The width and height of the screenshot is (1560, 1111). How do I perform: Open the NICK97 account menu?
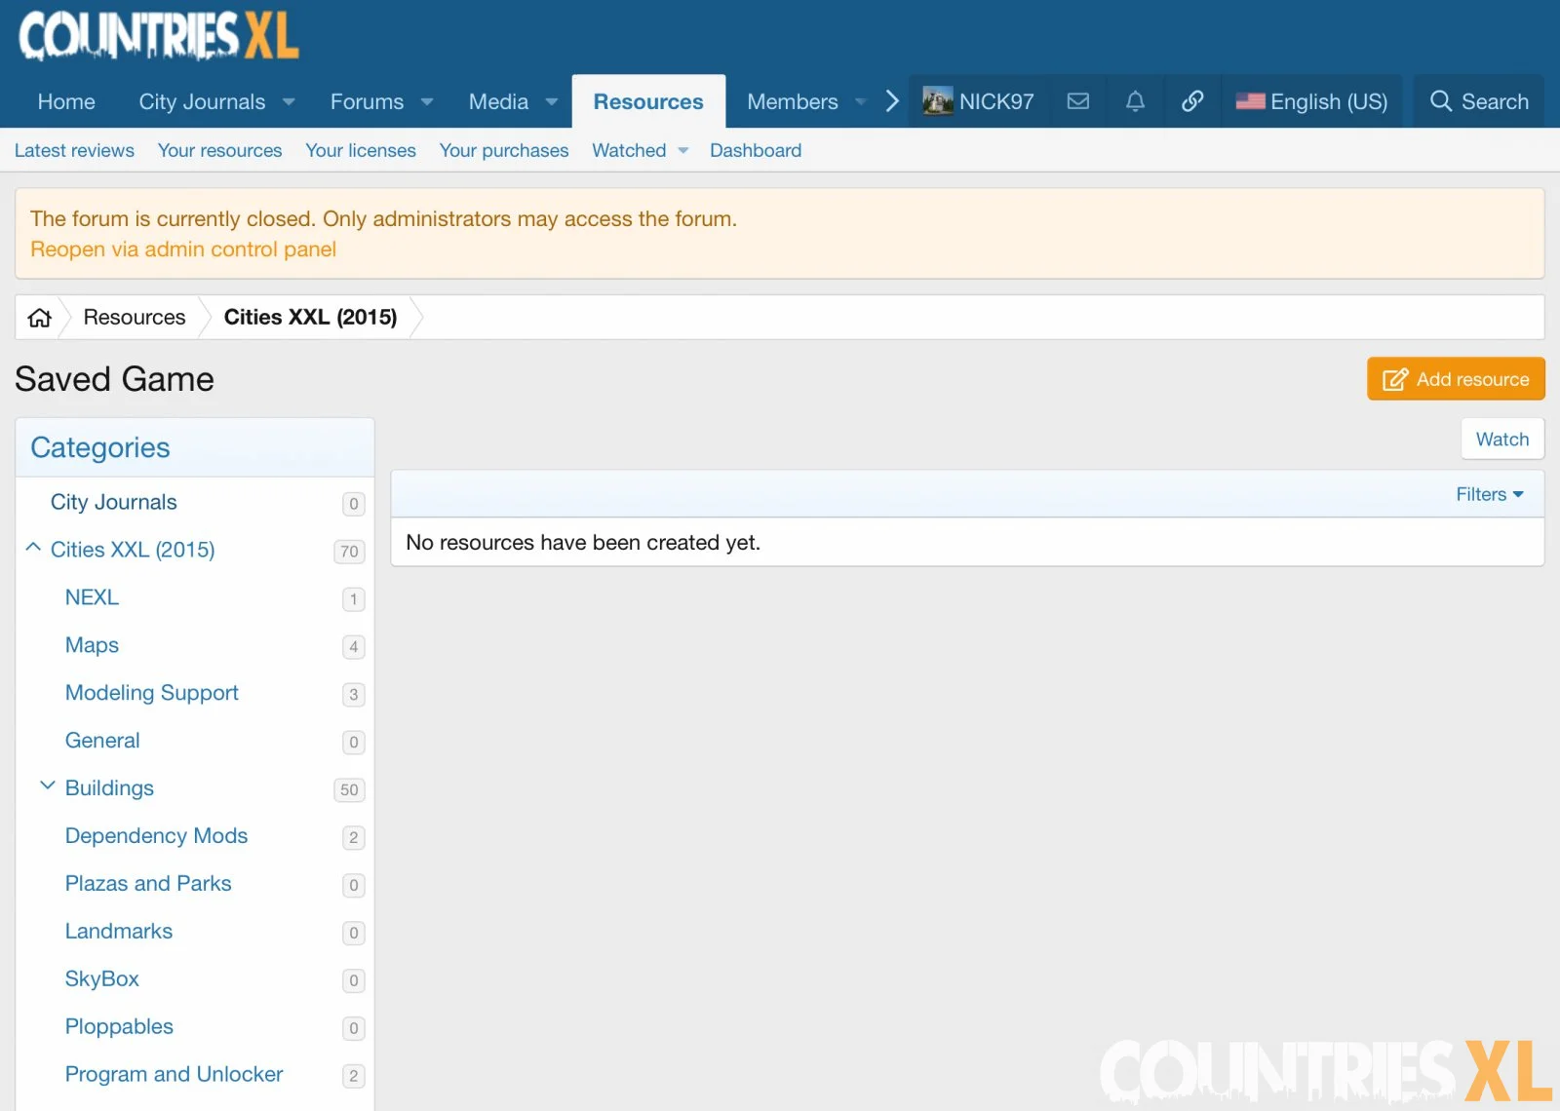979,101
